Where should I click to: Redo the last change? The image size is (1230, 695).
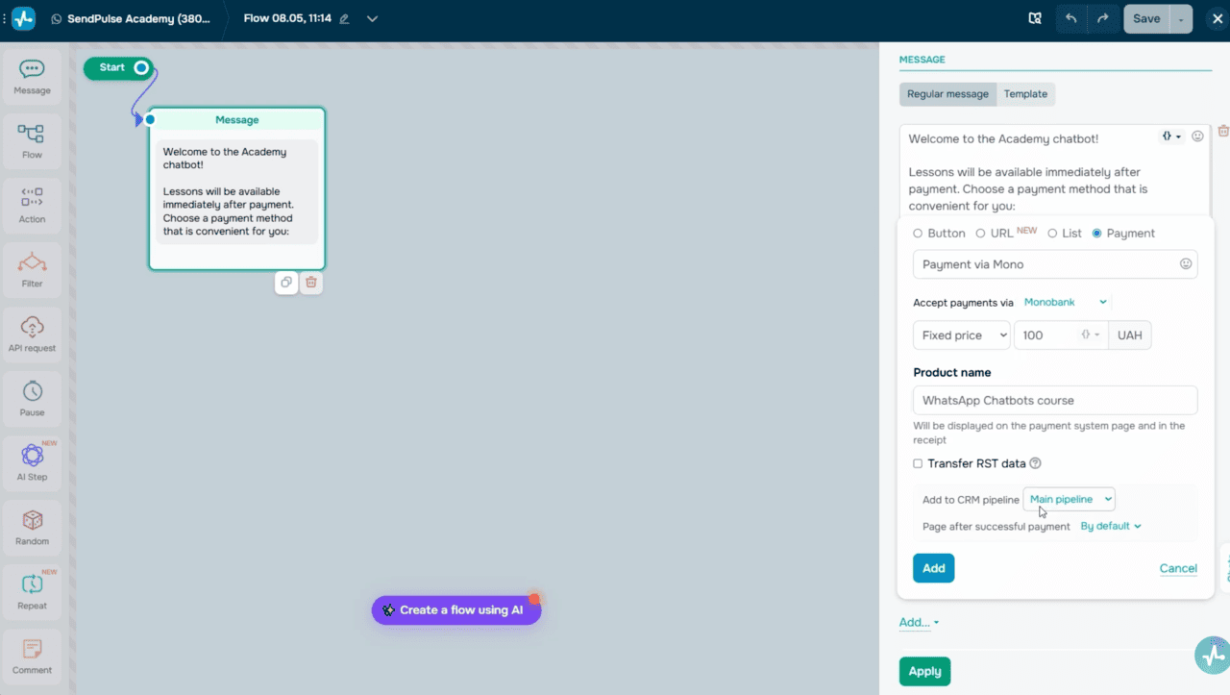point(1103,18)
